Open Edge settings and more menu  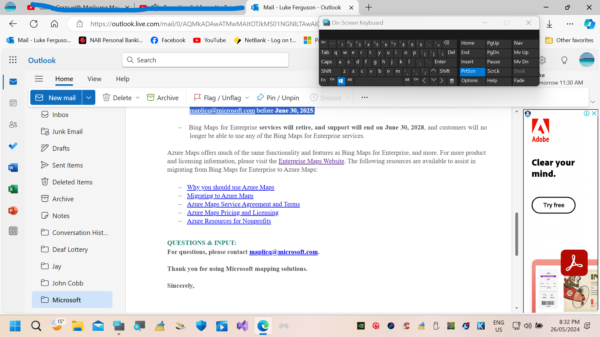pos(570,24)
